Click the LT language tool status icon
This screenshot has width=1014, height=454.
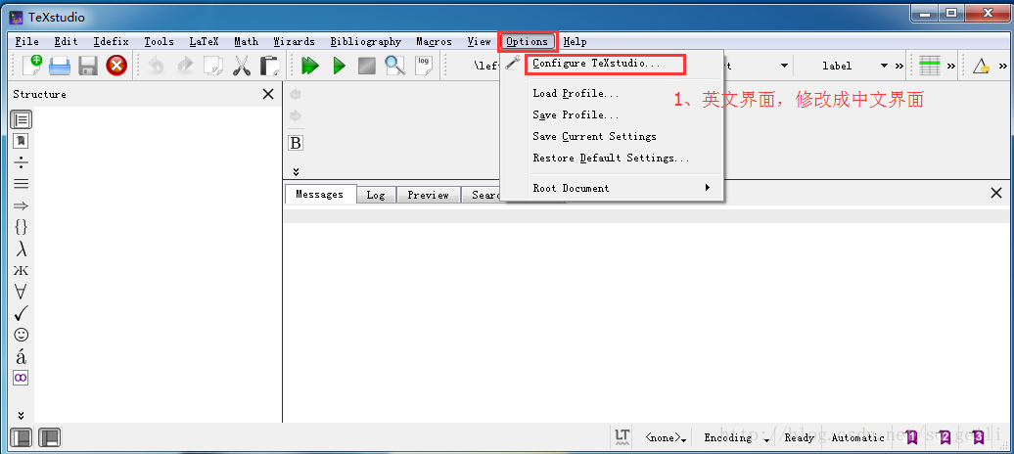(622, 437)
